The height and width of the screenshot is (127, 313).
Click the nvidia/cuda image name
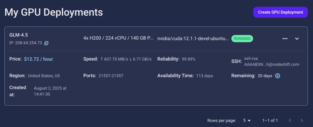193,39
